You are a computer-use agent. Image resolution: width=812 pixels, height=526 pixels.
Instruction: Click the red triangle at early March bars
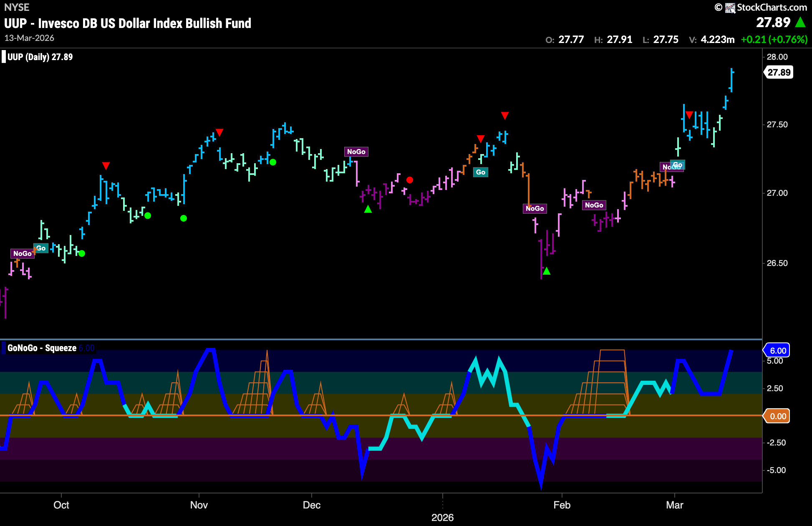coord(689,115)
